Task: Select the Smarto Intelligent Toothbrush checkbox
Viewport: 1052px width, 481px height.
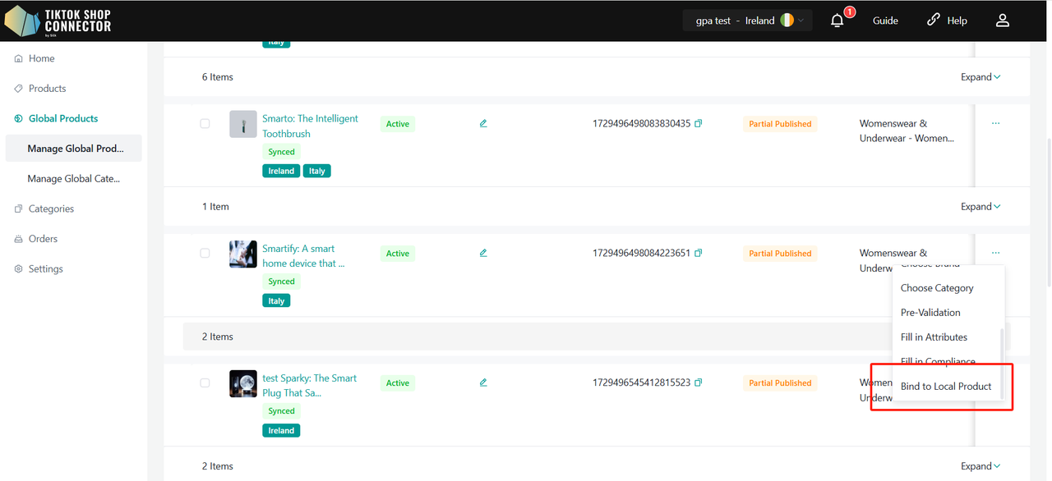Action: click(205, 124)
